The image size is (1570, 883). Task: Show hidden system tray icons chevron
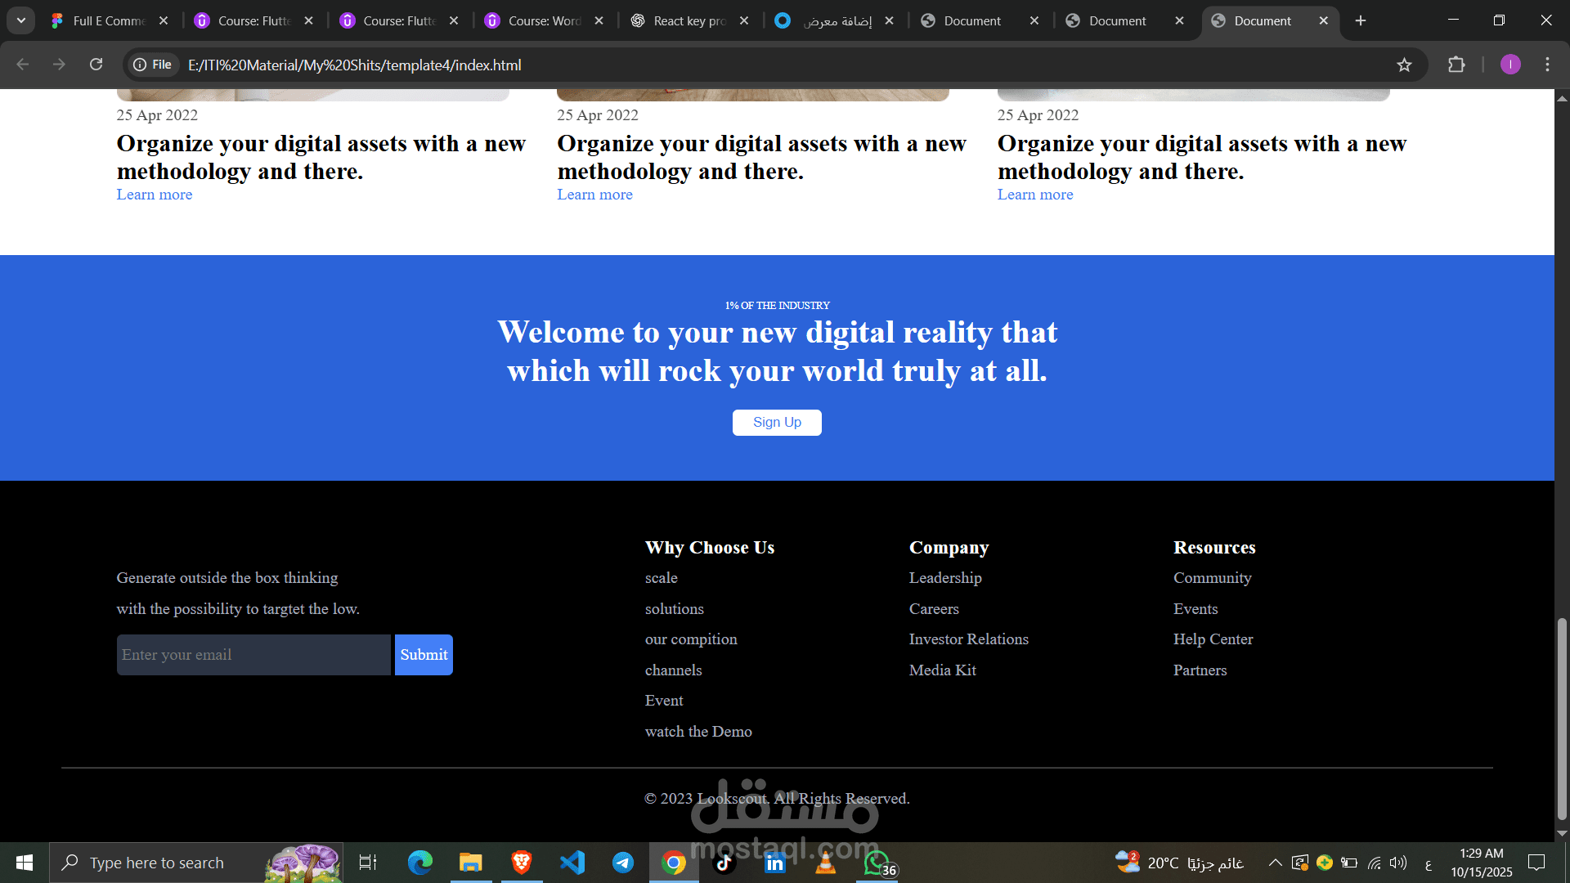coord(1275,863)
